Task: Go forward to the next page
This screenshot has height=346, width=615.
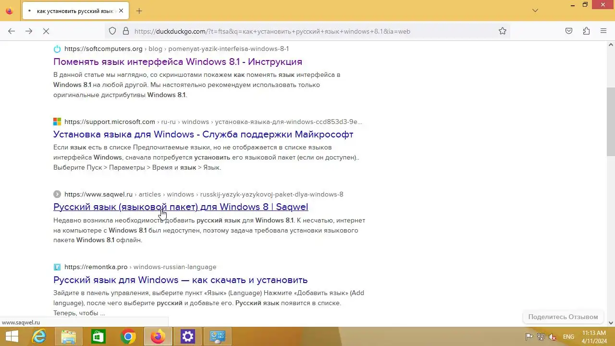Action: point(29,31)
